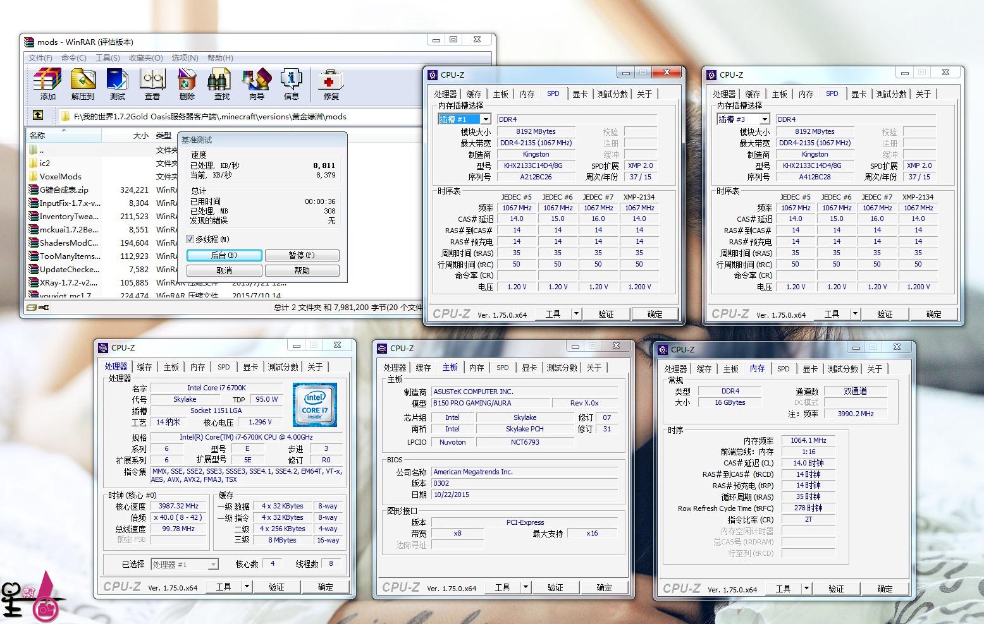Click the 名称 column header in WinRAR
This screenshot has height=624, width=984.
pyautogui.click(x=63, y=135)
